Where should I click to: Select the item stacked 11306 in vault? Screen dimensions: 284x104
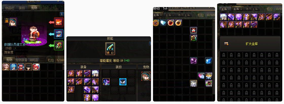[201, 76]
